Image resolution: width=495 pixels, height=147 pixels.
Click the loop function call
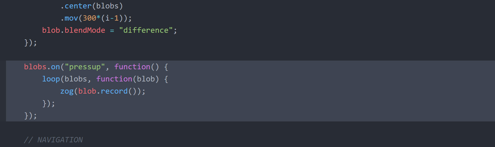[x=51, y=79]
